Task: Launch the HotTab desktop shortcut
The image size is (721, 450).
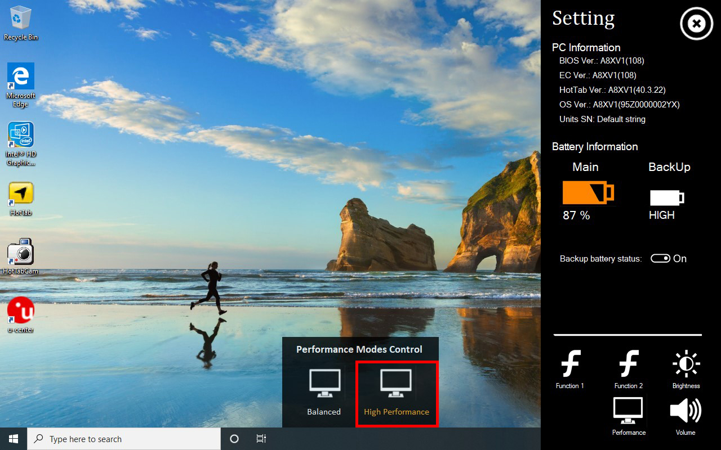Action: click(x=21, y=199)
